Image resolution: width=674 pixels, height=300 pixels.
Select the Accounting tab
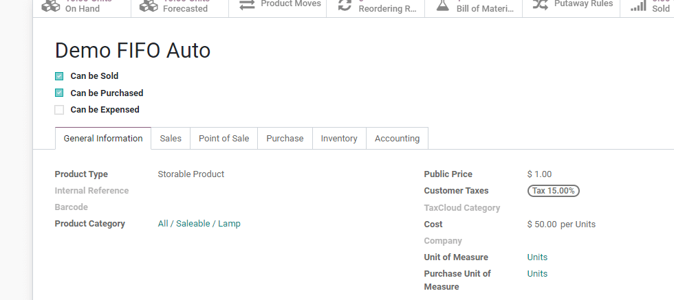pos(397,138)
